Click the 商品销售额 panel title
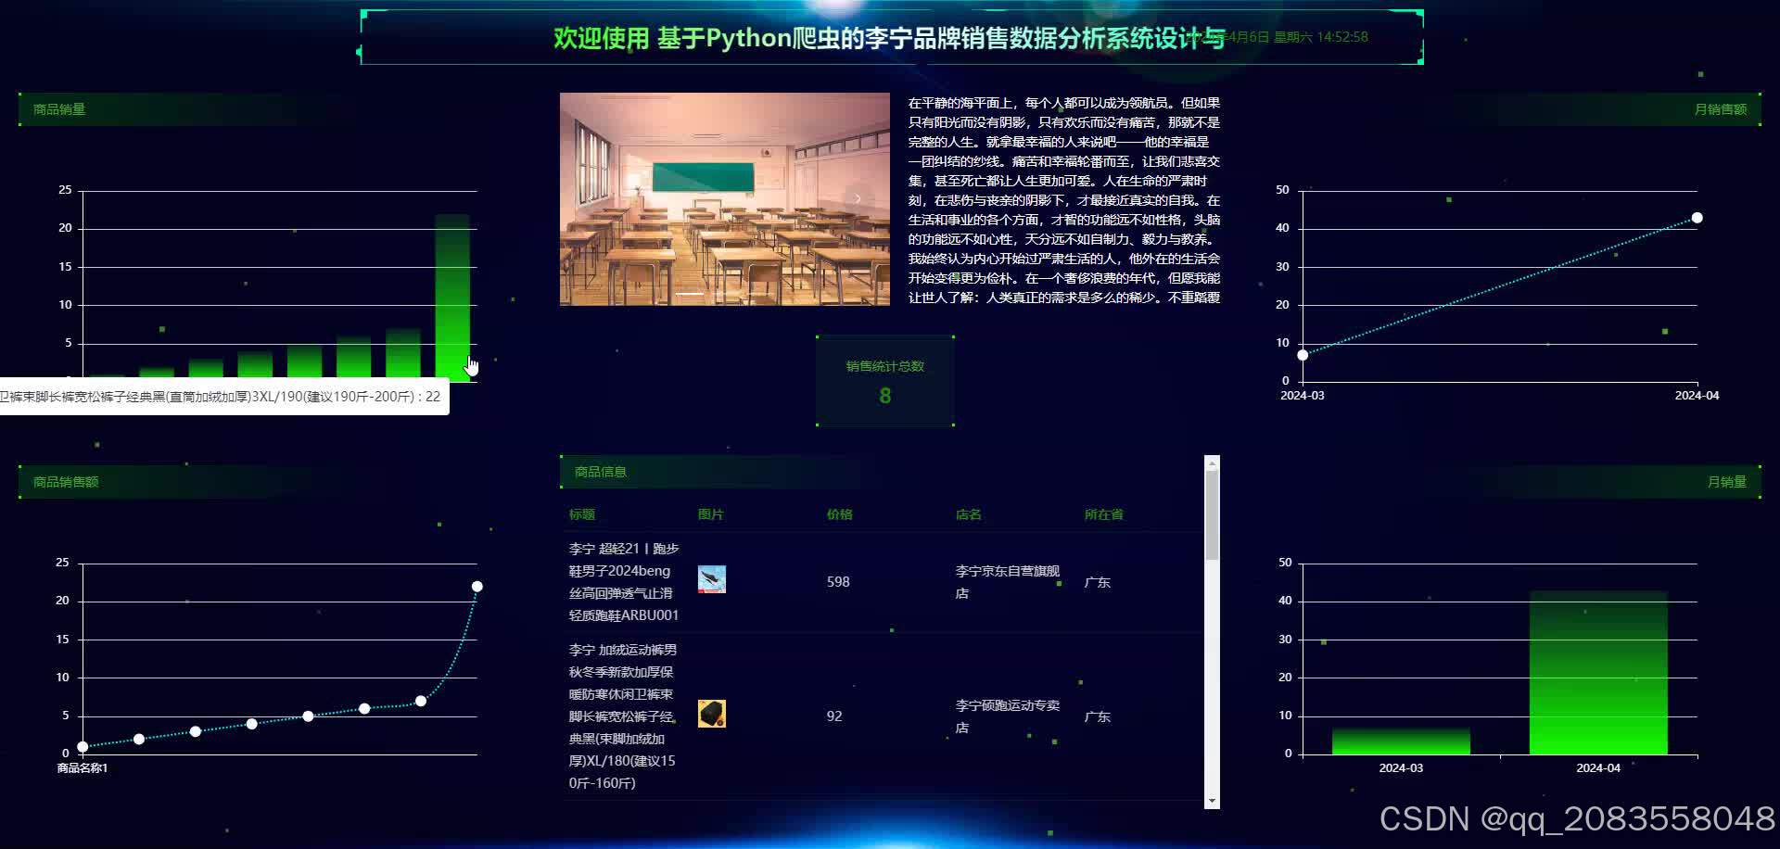This screenshot has width=1780, height=849. [66, 482]
